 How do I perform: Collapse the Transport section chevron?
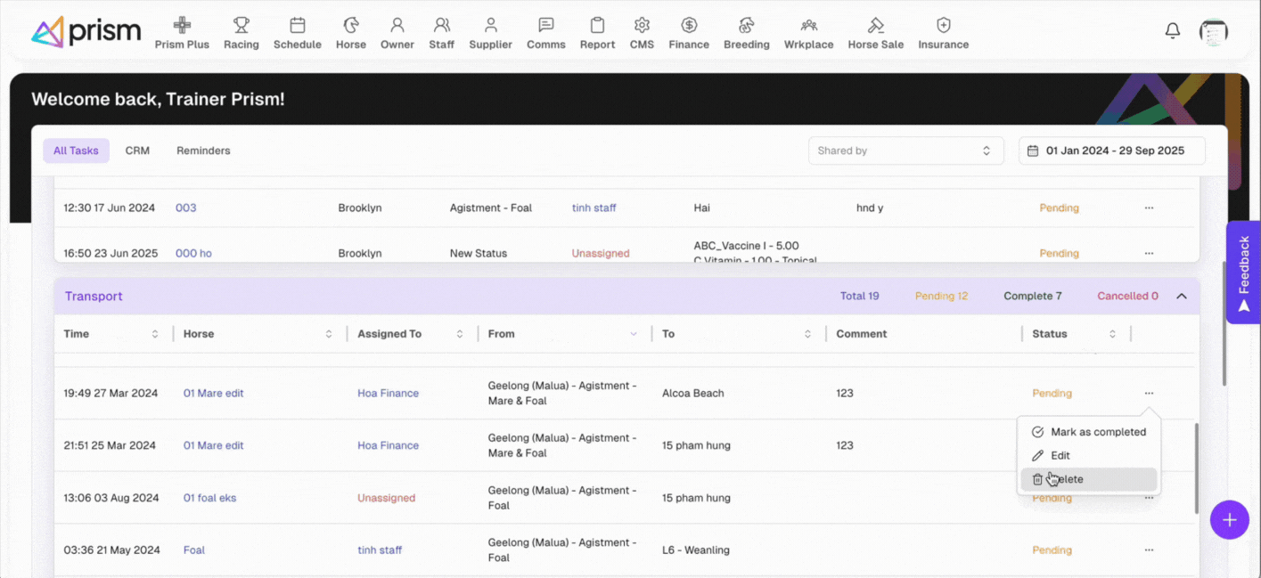click(1182, 297)
